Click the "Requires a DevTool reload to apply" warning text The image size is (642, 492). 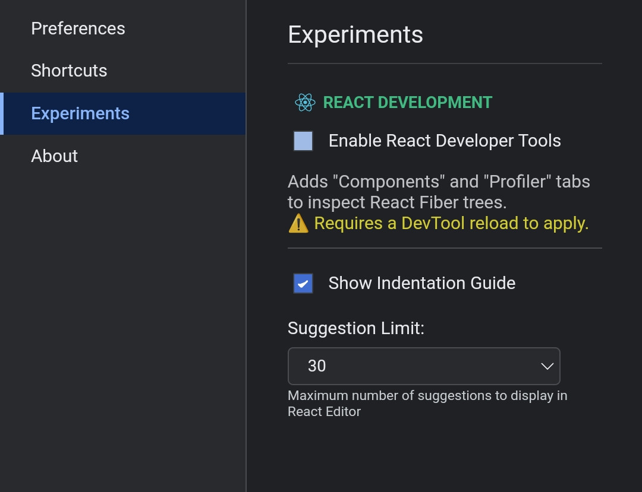pos(451,224)
